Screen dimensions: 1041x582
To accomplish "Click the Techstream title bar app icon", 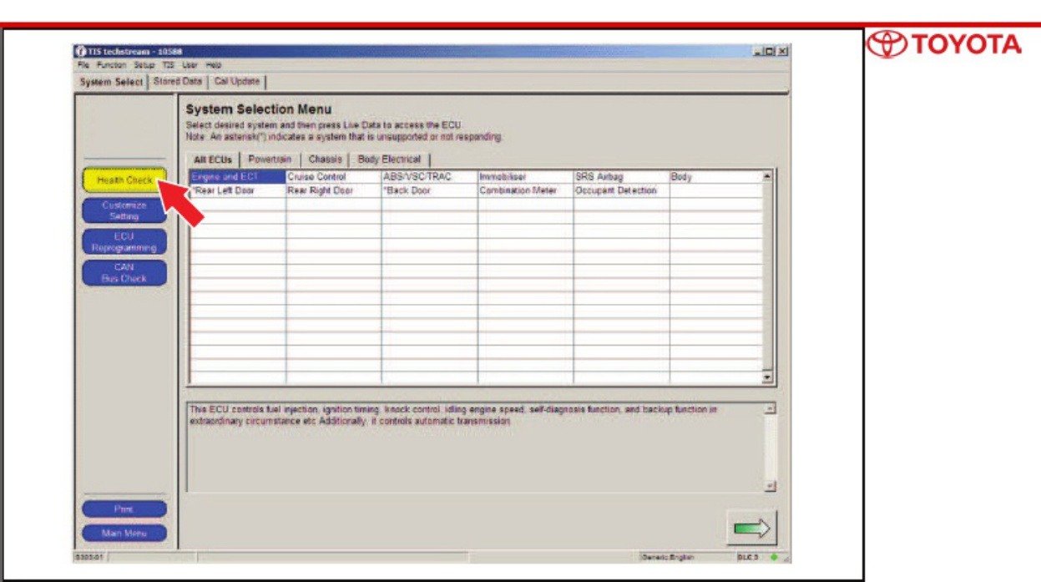I will (x=82, y=52).
